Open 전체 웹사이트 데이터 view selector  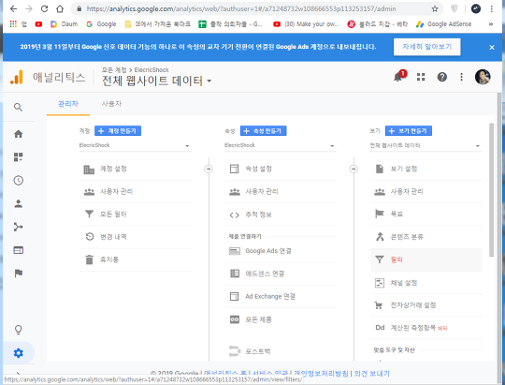pyautogui.click(x=156, y=81)
